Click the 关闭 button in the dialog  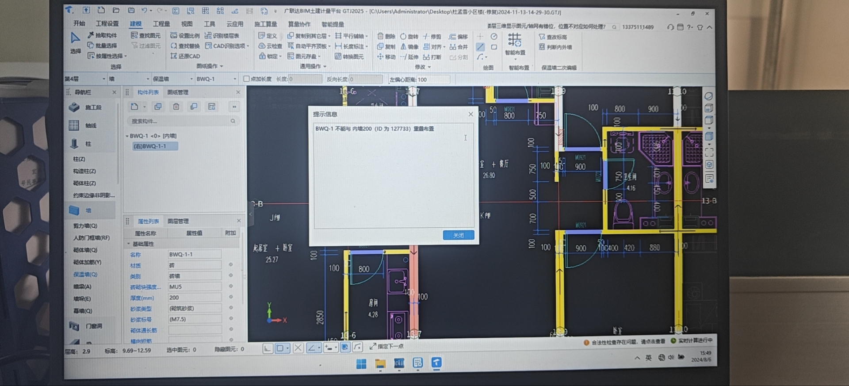[459, 235]
